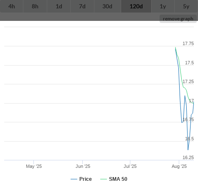Click the 17.75 y-axis label
198x190 pixels.
[x=188, y=43]
